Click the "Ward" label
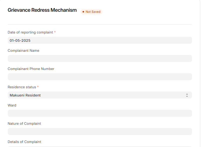The width and height of the screenshot is (201, 147). point(12,105)
